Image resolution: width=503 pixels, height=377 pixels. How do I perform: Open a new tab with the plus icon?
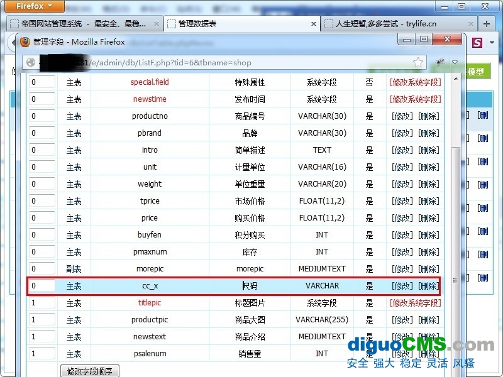click(486, 23)
